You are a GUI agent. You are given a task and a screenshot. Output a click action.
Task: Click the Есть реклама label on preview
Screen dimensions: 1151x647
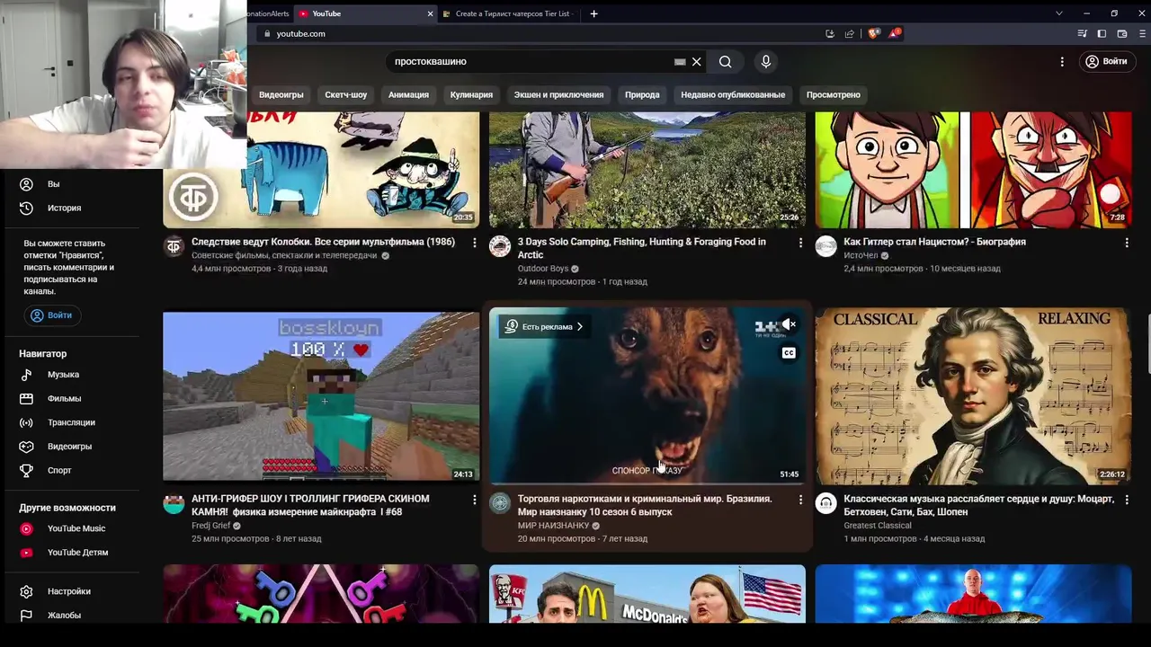[x=543, y=327]
